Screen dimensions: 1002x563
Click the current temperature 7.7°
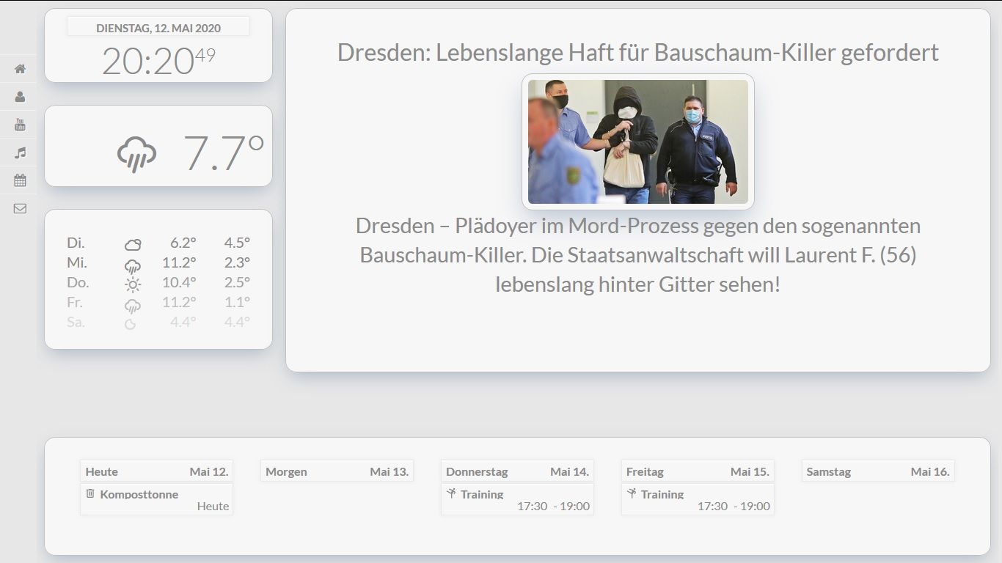[224, 153]
